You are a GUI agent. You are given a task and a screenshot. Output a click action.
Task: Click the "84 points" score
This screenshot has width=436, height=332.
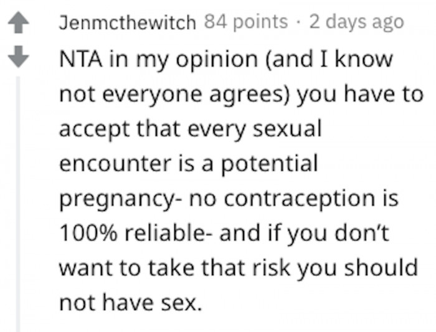point(246,24)
